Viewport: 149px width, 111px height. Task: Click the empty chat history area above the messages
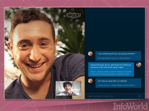point(115,29)
